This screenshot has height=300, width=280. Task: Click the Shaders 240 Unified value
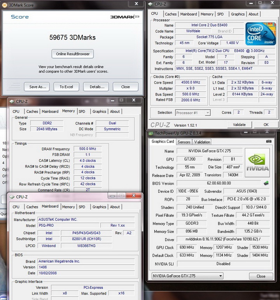click(194, 207)
